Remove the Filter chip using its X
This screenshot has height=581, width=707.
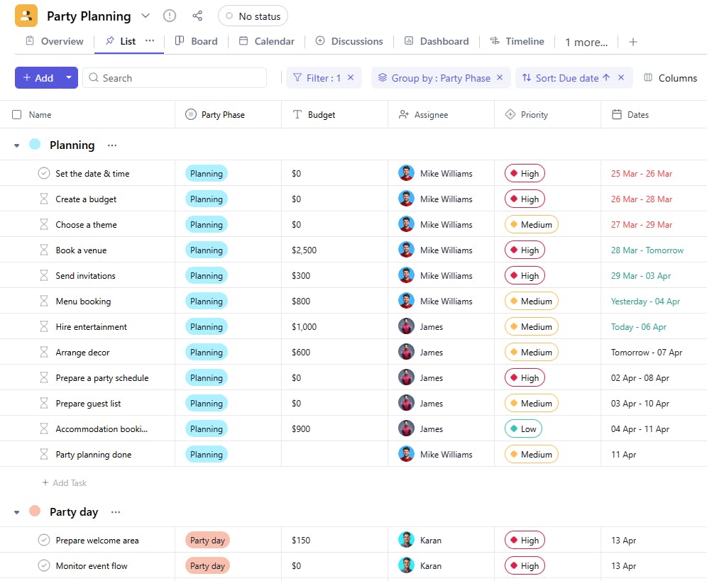pyautogui.click(x=351, y=78)
